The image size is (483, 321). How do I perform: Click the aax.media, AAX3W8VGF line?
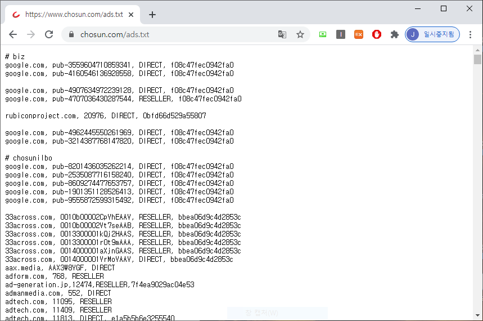click(60, 268)
